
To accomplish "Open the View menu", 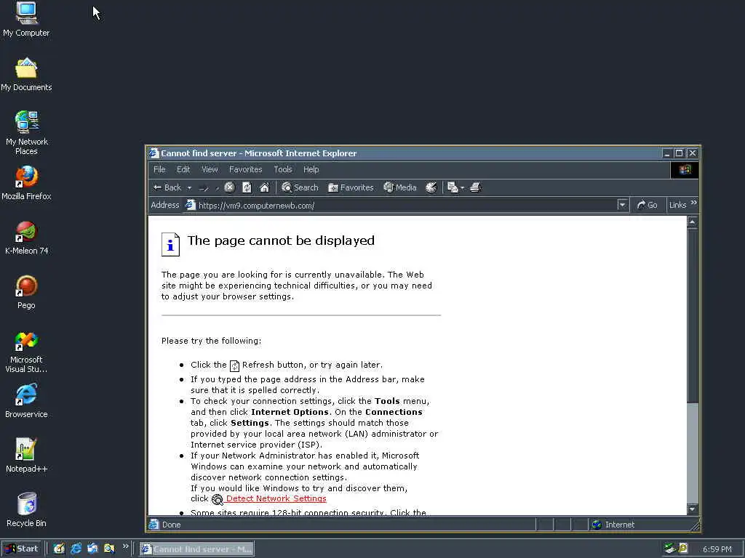I will 210,169.
